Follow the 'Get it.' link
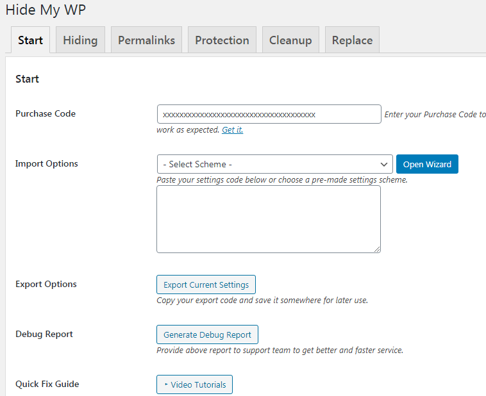Screen dimensions: 486x396 (x=233, y=130)
